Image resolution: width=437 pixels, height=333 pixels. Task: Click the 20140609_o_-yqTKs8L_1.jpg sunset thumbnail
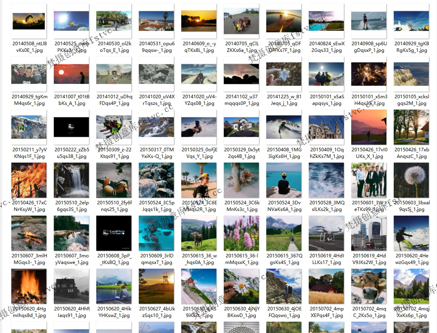[x=199, y=21]
